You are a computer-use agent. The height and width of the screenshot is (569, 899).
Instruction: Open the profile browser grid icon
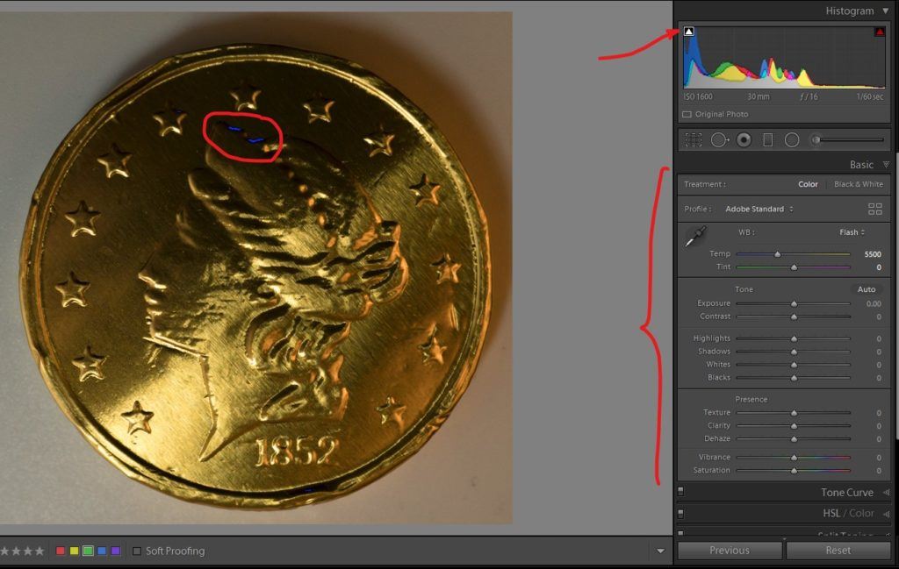pyautogui.click(x=874, y=209)
